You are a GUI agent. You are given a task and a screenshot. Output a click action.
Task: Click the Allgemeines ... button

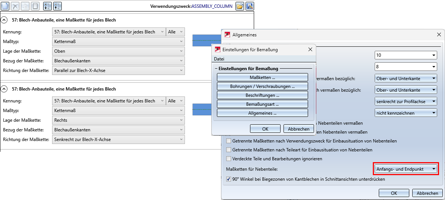click(x=262, y=113)
